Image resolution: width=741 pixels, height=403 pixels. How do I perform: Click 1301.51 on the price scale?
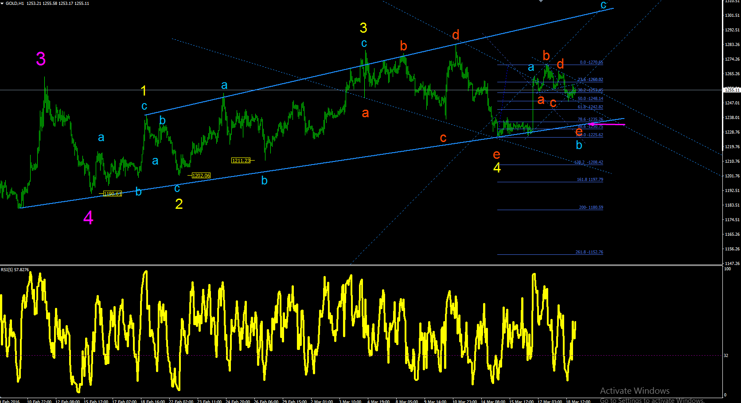(x=732, y=15)
